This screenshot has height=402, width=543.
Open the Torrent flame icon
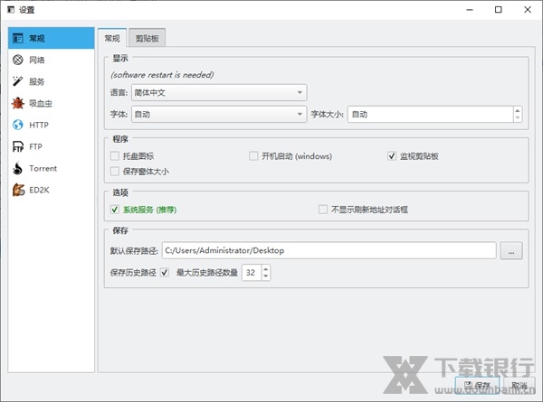[x=18, y=168]
